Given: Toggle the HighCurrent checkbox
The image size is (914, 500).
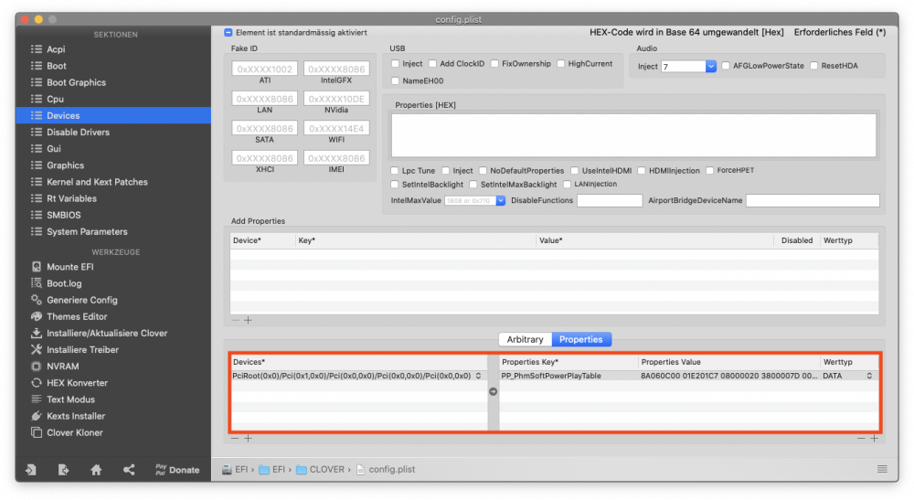Looking at the screenshot, I should [561, 63].
